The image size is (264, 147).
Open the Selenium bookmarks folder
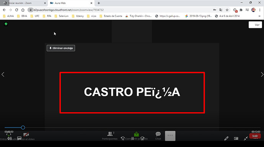62,16
